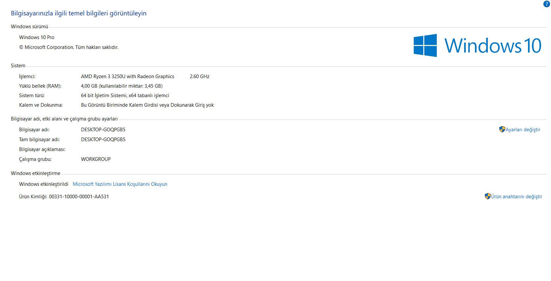Click the Sistem section heading
Image resolution: width=551 pixels, height=281 pixels.
tap(18, 66)
